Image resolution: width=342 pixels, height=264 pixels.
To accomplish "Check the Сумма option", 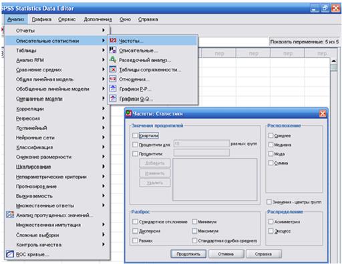I will click(x=271, y=163).
